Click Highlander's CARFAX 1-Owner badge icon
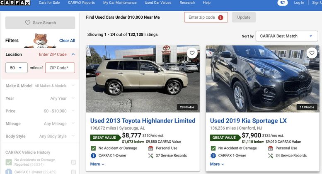 pos(94,156)
